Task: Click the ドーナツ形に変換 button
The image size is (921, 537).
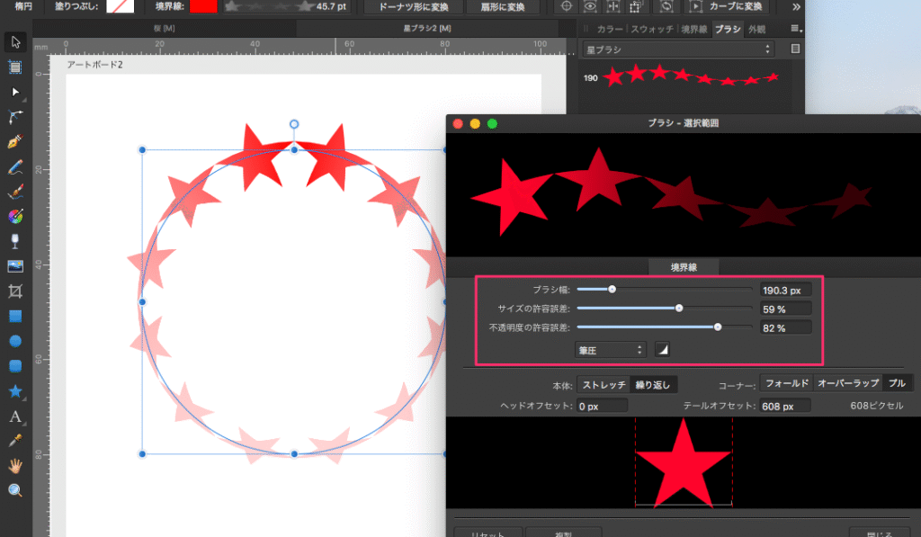Action: 404,6
